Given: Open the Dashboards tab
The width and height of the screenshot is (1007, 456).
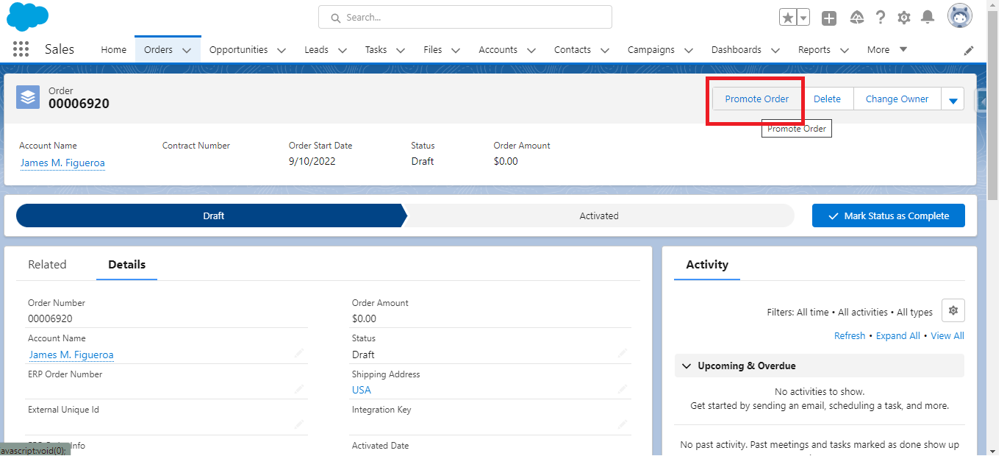Looking at the screenshot, I should click(736, 49).
